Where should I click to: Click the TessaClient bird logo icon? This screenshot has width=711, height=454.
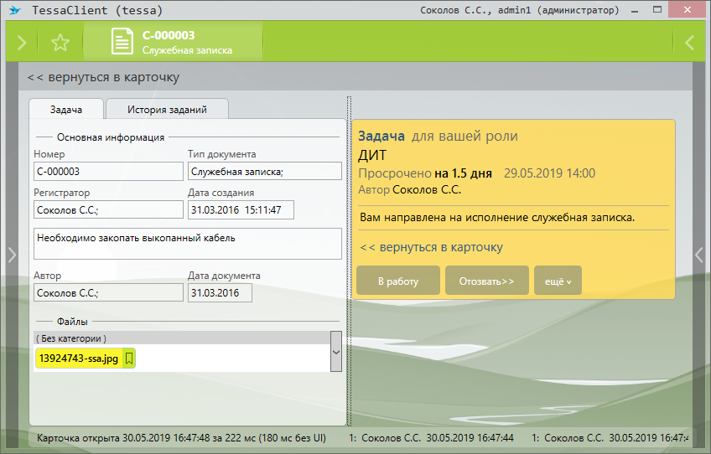[14, 11]
